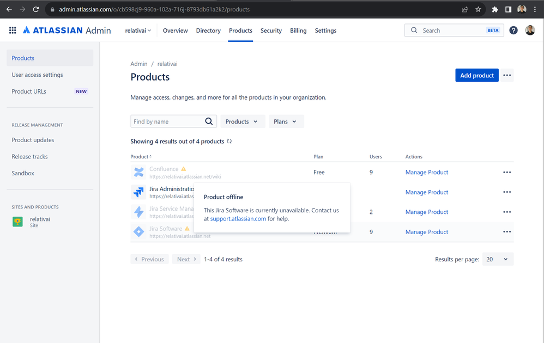544x343 pixels.
Task: Select the relativai site in sidebar
Action: pos(50,222)
